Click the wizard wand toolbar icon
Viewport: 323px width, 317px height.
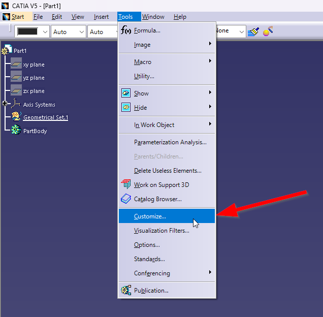pos(268,31)
